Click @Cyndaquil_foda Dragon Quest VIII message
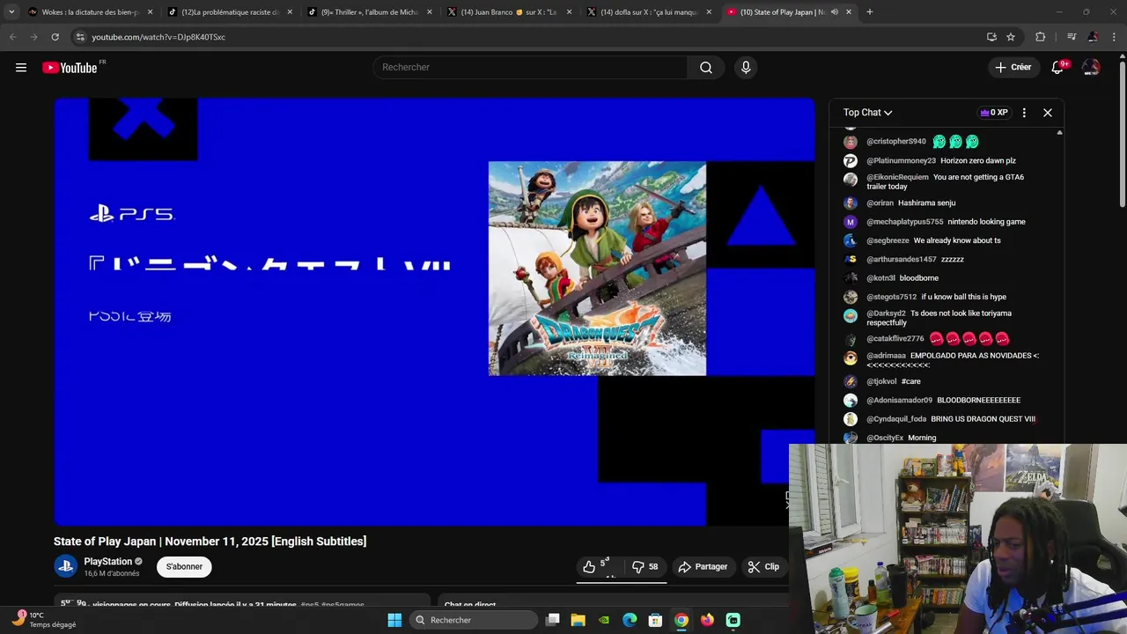The height and width of the screenshot is (634, 1127). [x=983, y=419]
